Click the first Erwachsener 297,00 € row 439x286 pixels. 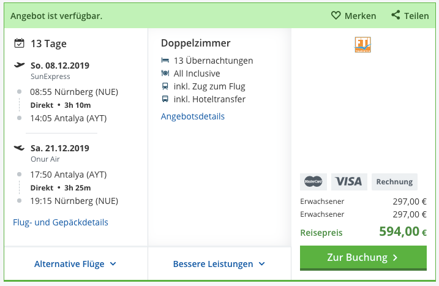click(364, 201)
